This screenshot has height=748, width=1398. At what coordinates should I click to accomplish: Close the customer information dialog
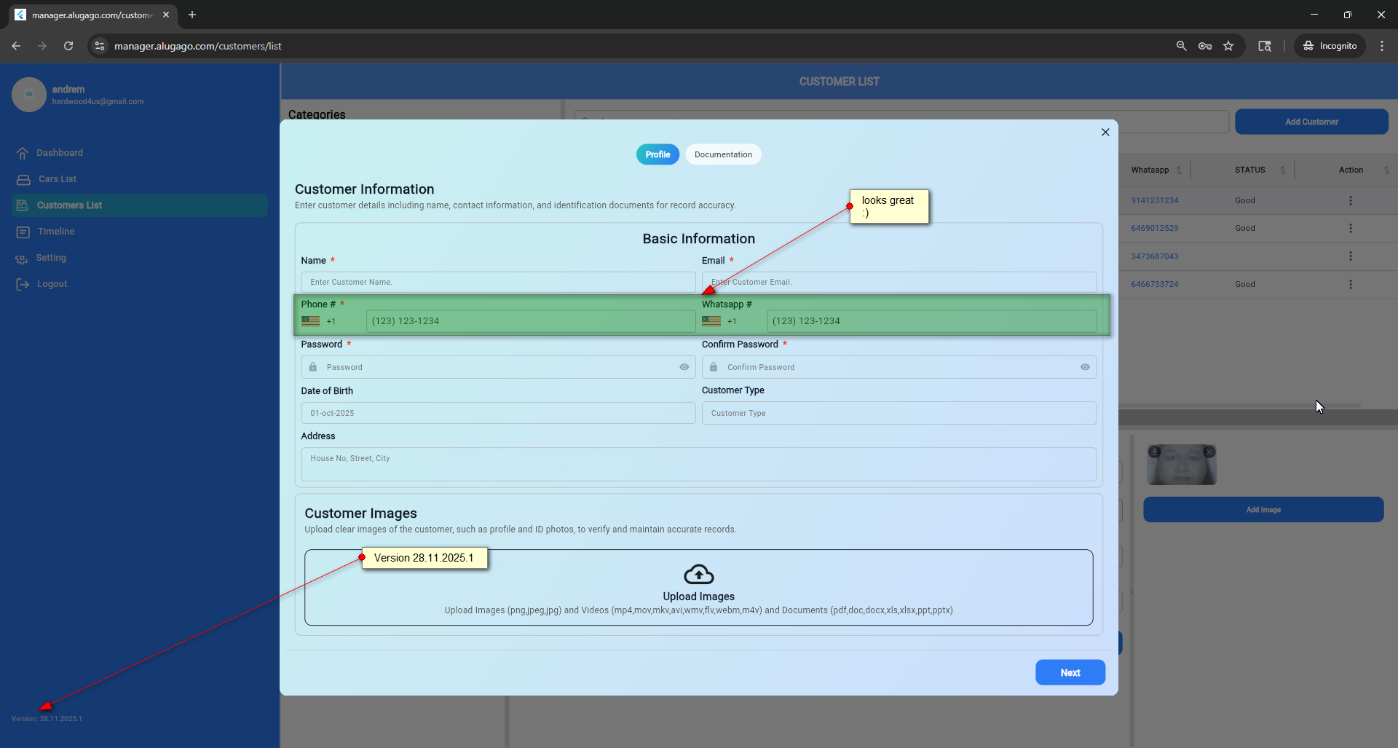click(x=1105, y=133)
